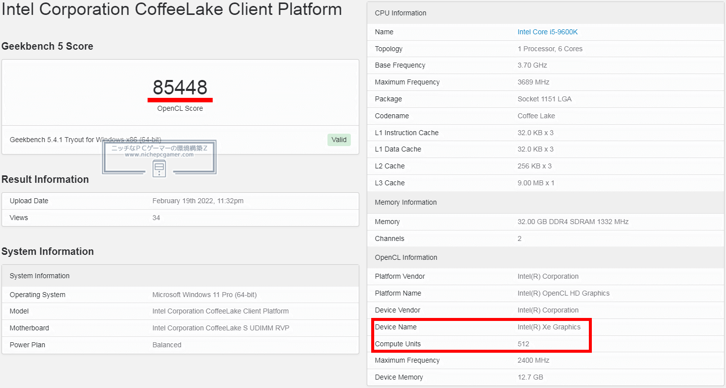Select Codename value Coffee Lake
The width and height of the screenshot is (726, 388).
click(x=536, y=116)
